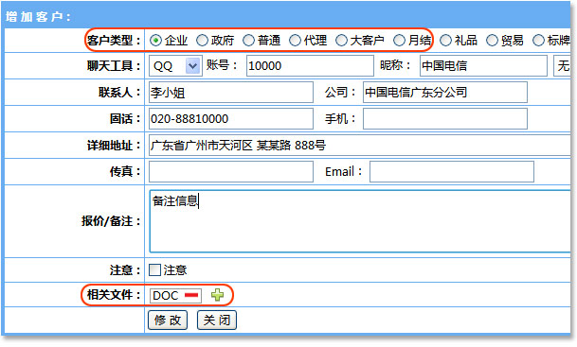Viewport: 577px width, 347px height.
Task: Select the 贸易 customer type
Action: pos(492,40)
